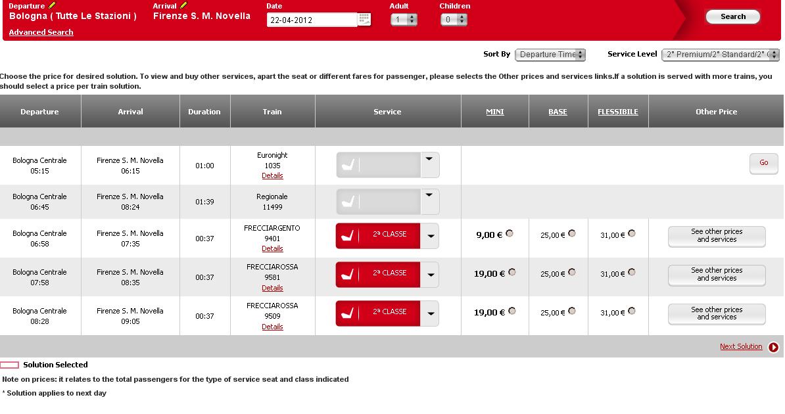785x414 pixels.
Task: Click the Other Price column header
Action: coord(716,112)
